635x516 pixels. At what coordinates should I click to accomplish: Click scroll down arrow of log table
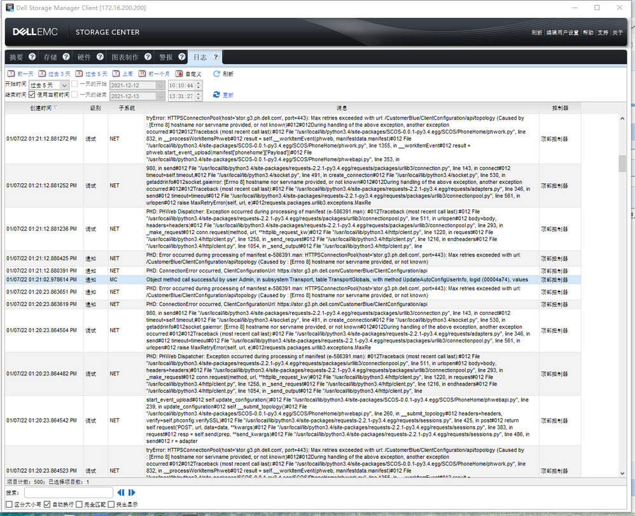tap(622, 473)
